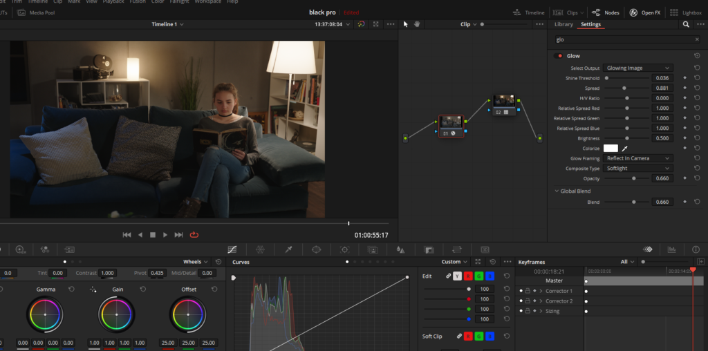Collapse the Global Blend section
Screen dimensions: 708x351
point(557,191)
